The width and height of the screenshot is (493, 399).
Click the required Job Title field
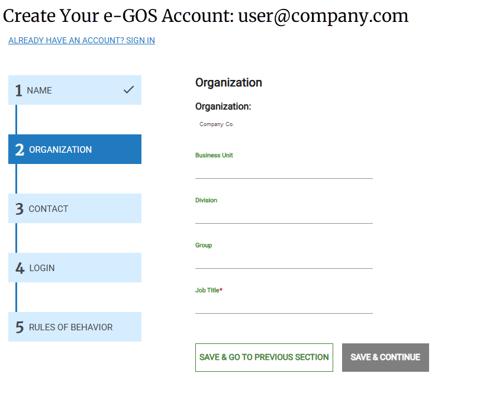click(x=283, y=308)
